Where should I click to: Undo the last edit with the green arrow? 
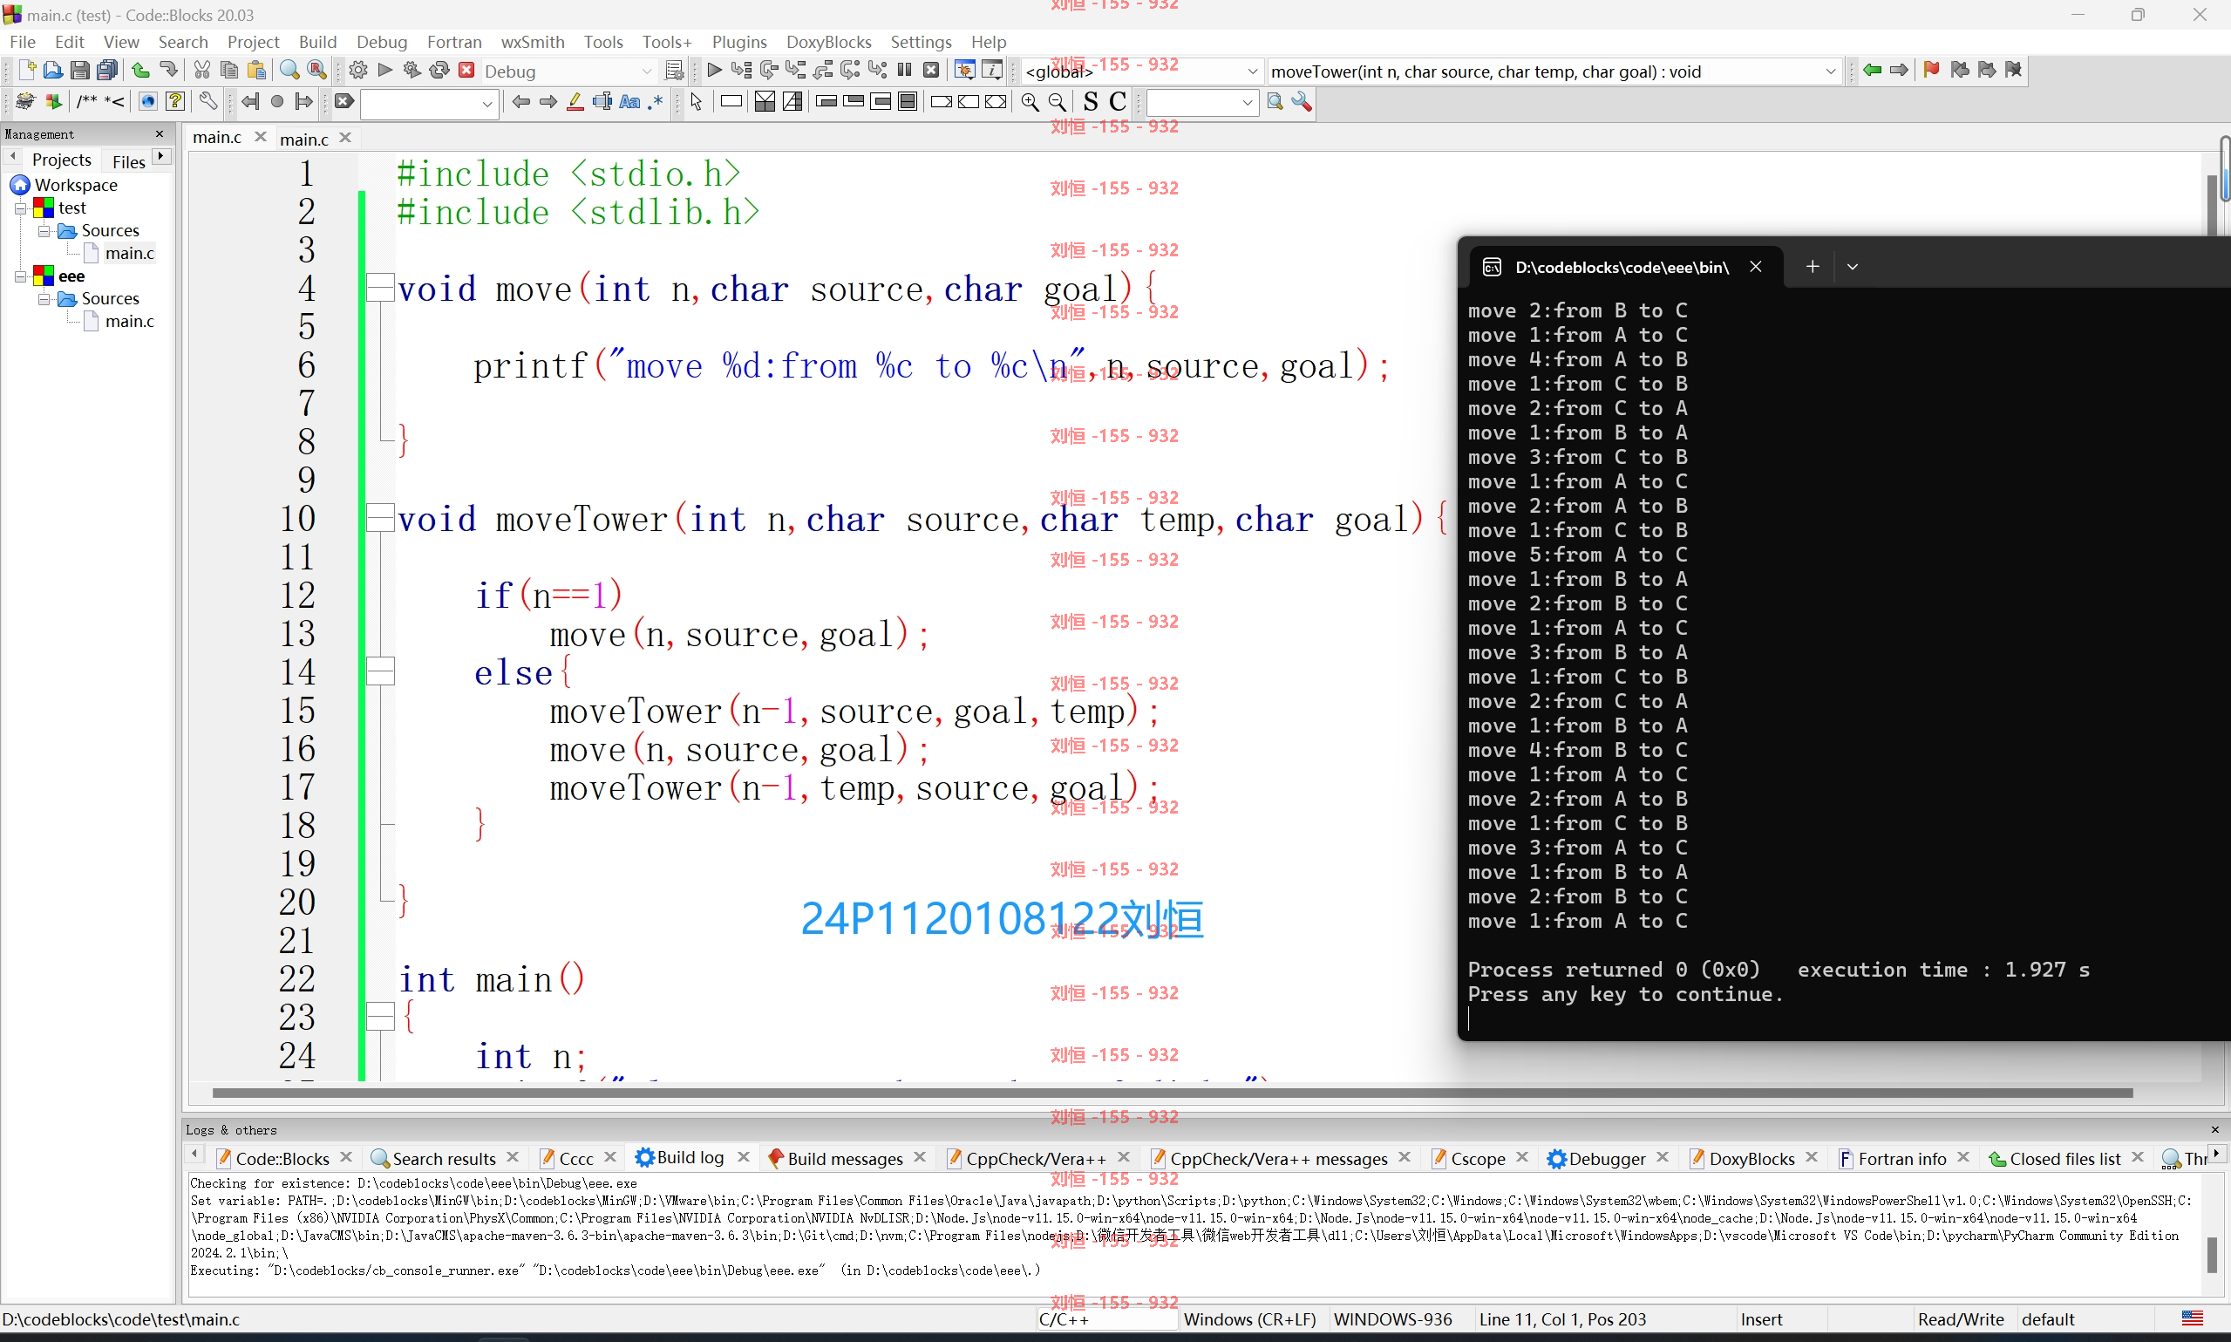pos(140,70)
